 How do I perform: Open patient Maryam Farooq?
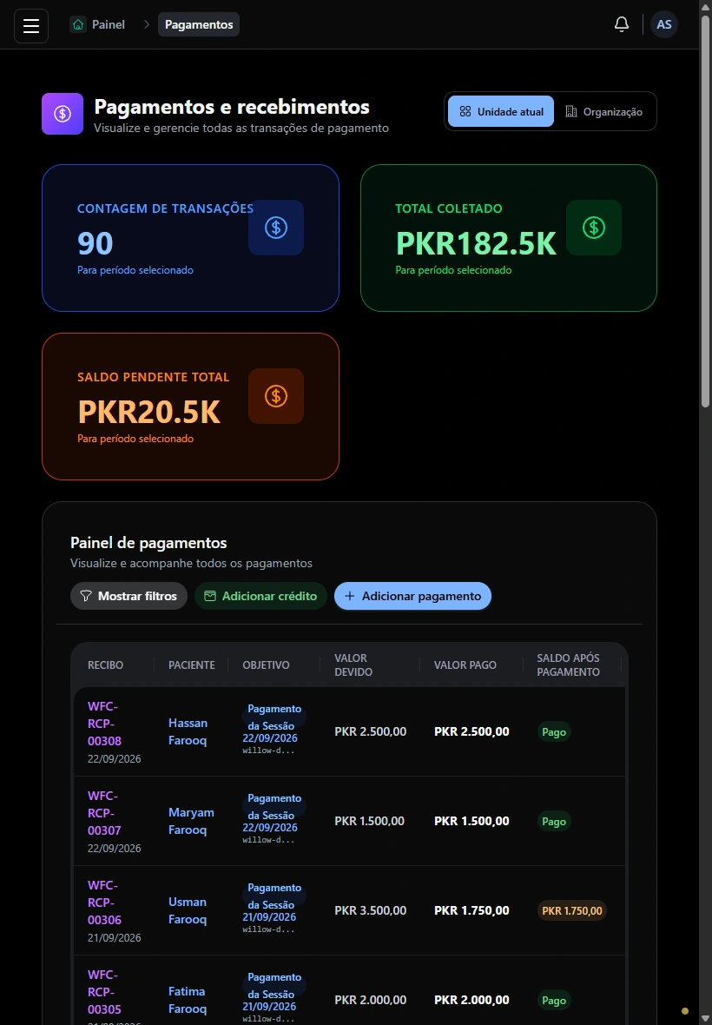191,821
